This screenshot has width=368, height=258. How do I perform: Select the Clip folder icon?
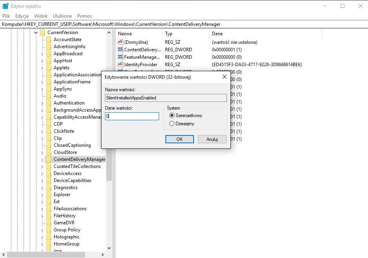point(49,138)
